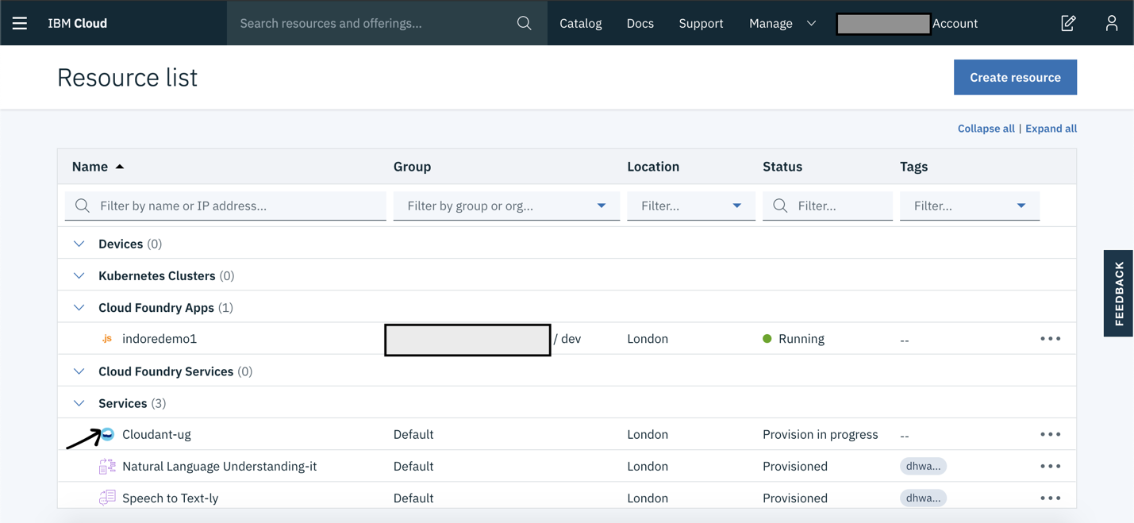Open the Tags filter dropdown
The height and width of the screenshot is (523, 1134).
pyautogui.click(x=969, y=206)
